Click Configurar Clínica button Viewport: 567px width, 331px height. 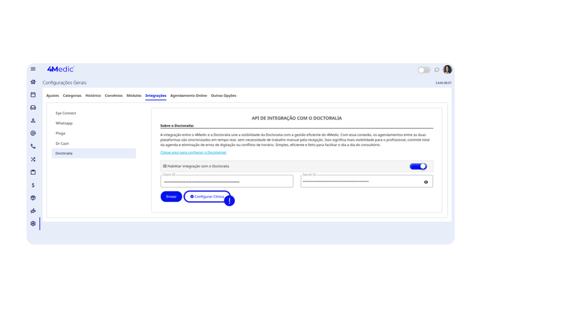point(207,196)
